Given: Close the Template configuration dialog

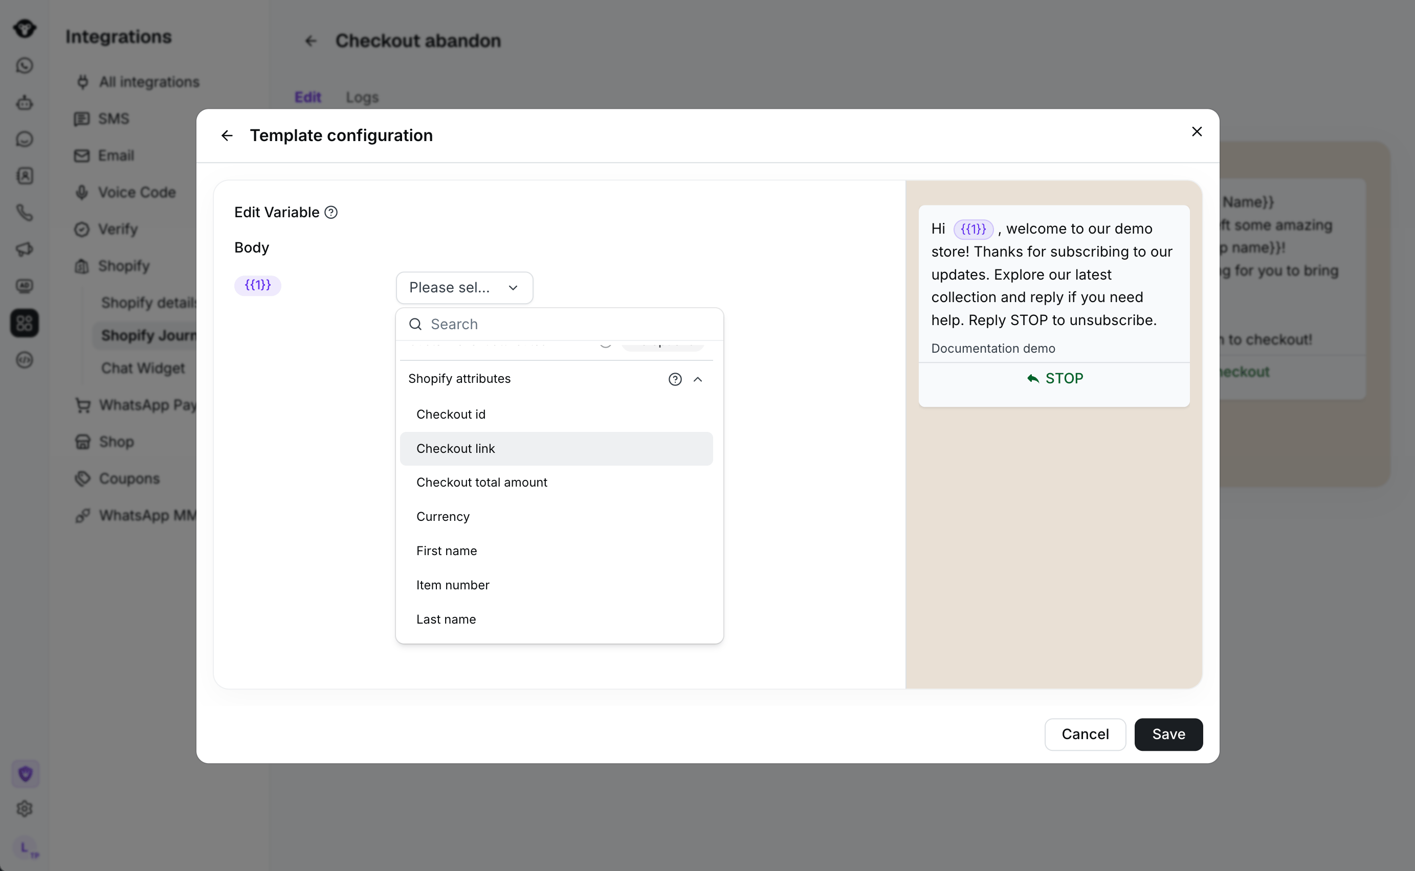Looking at the screenshot, I should click(x=1197, y=132).
